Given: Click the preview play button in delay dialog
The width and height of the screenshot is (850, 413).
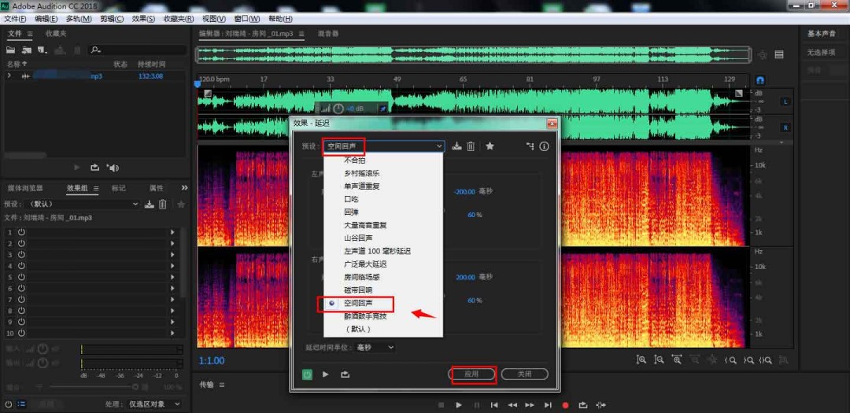Looking at the screenshot, I should coord(326,374).
